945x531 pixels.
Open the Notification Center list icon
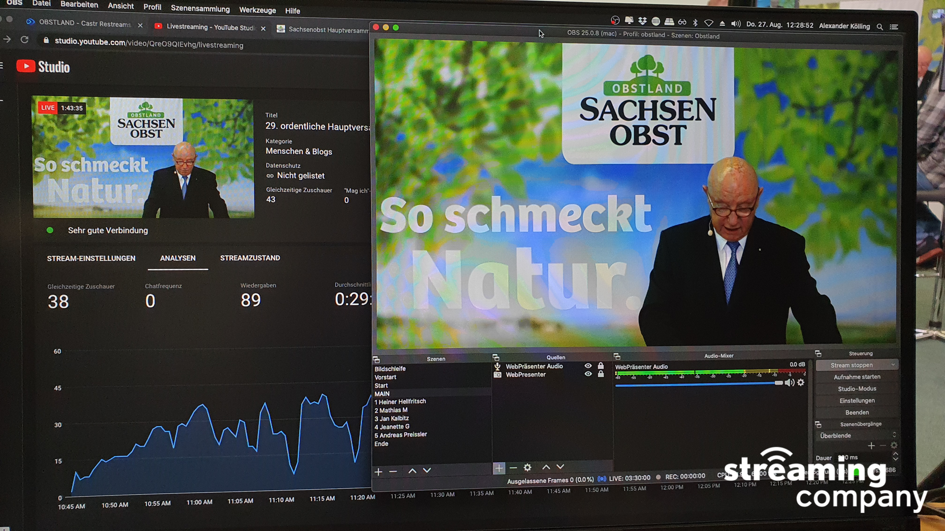[894, 27]
